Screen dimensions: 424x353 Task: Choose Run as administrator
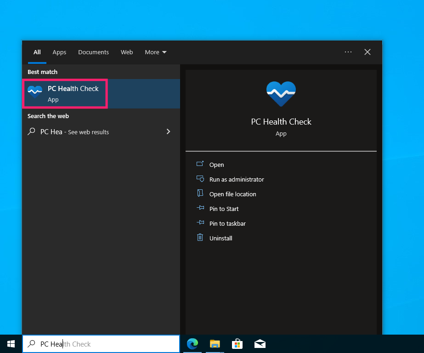(x=236, y=179)
